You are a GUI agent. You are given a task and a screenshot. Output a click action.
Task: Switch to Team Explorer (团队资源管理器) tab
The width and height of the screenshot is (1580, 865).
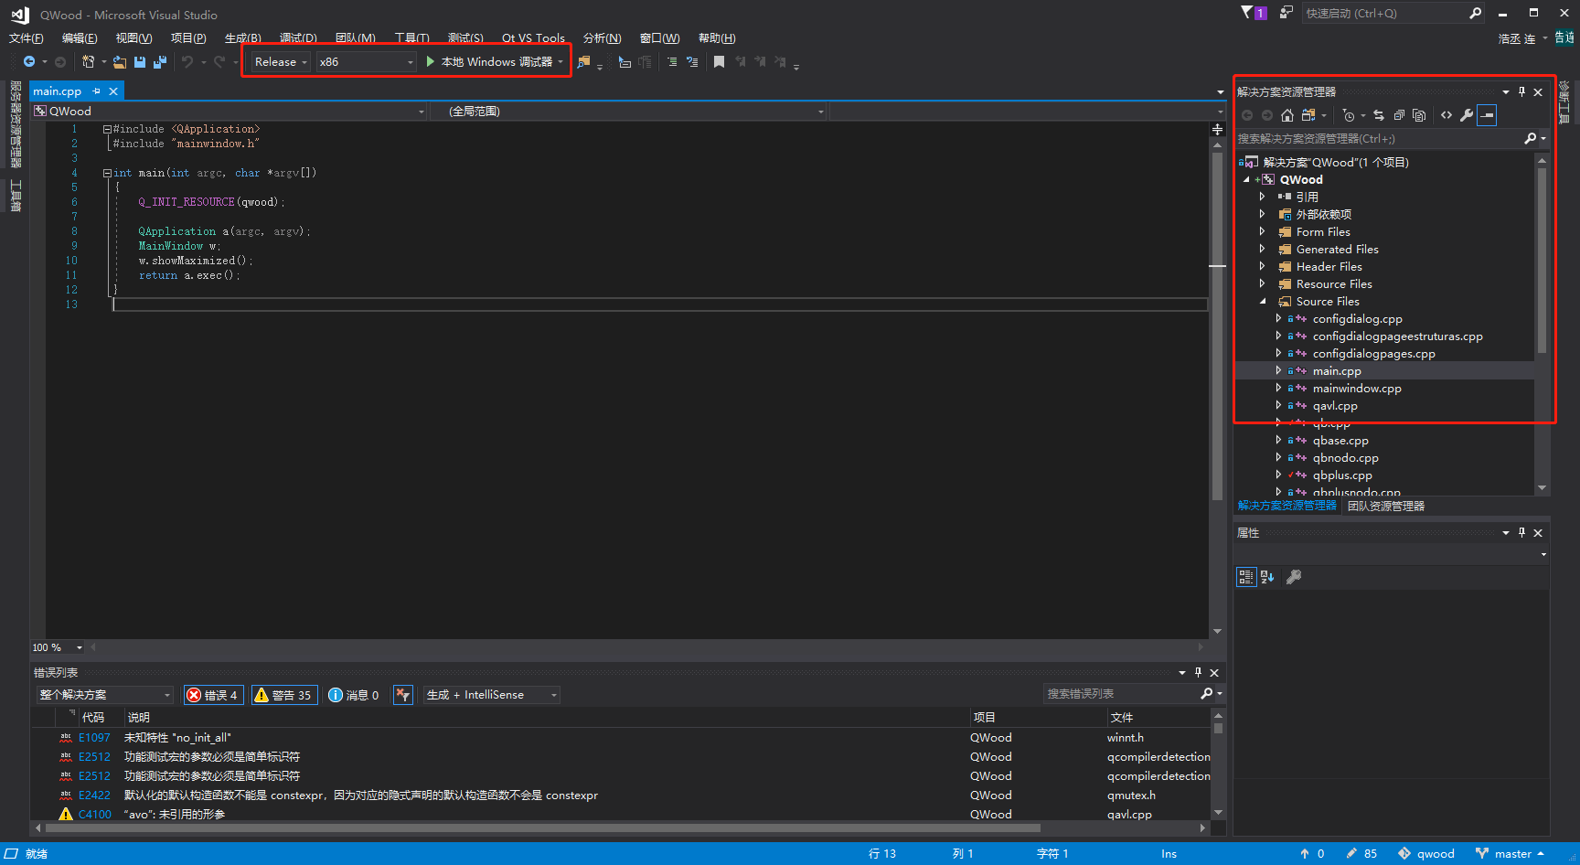point(1386,506)
